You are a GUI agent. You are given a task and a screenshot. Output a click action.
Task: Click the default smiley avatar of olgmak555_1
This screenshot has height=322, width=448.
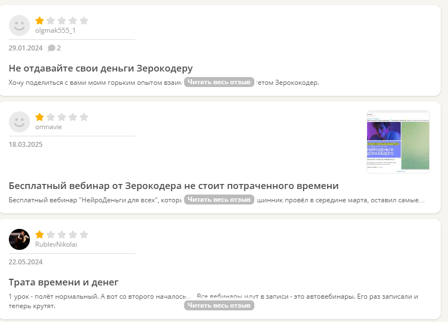tap(19, 25)
